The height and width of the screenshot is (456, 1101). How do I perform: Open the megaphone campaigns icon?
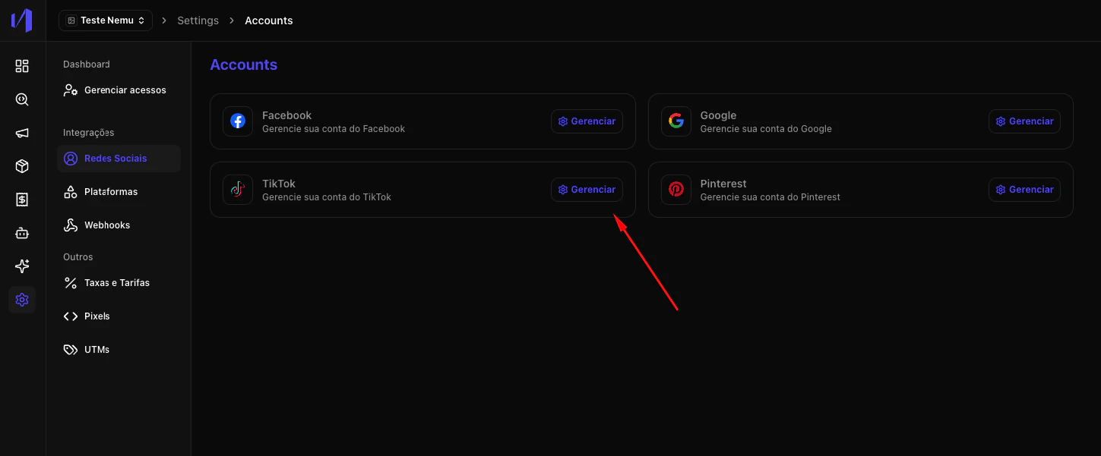(x=22, y=133)
